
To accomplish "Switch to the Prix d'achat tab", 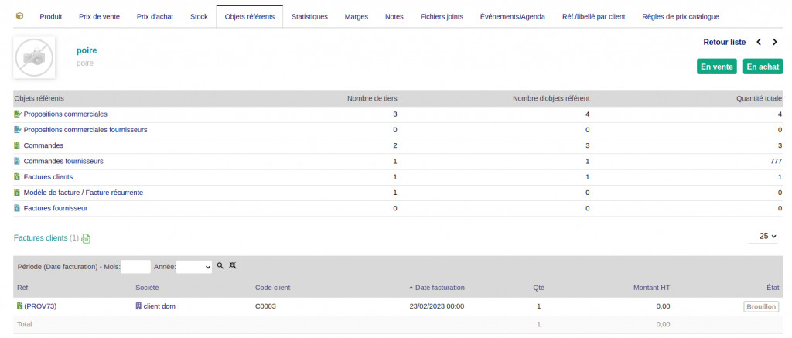I will [155, 17].
